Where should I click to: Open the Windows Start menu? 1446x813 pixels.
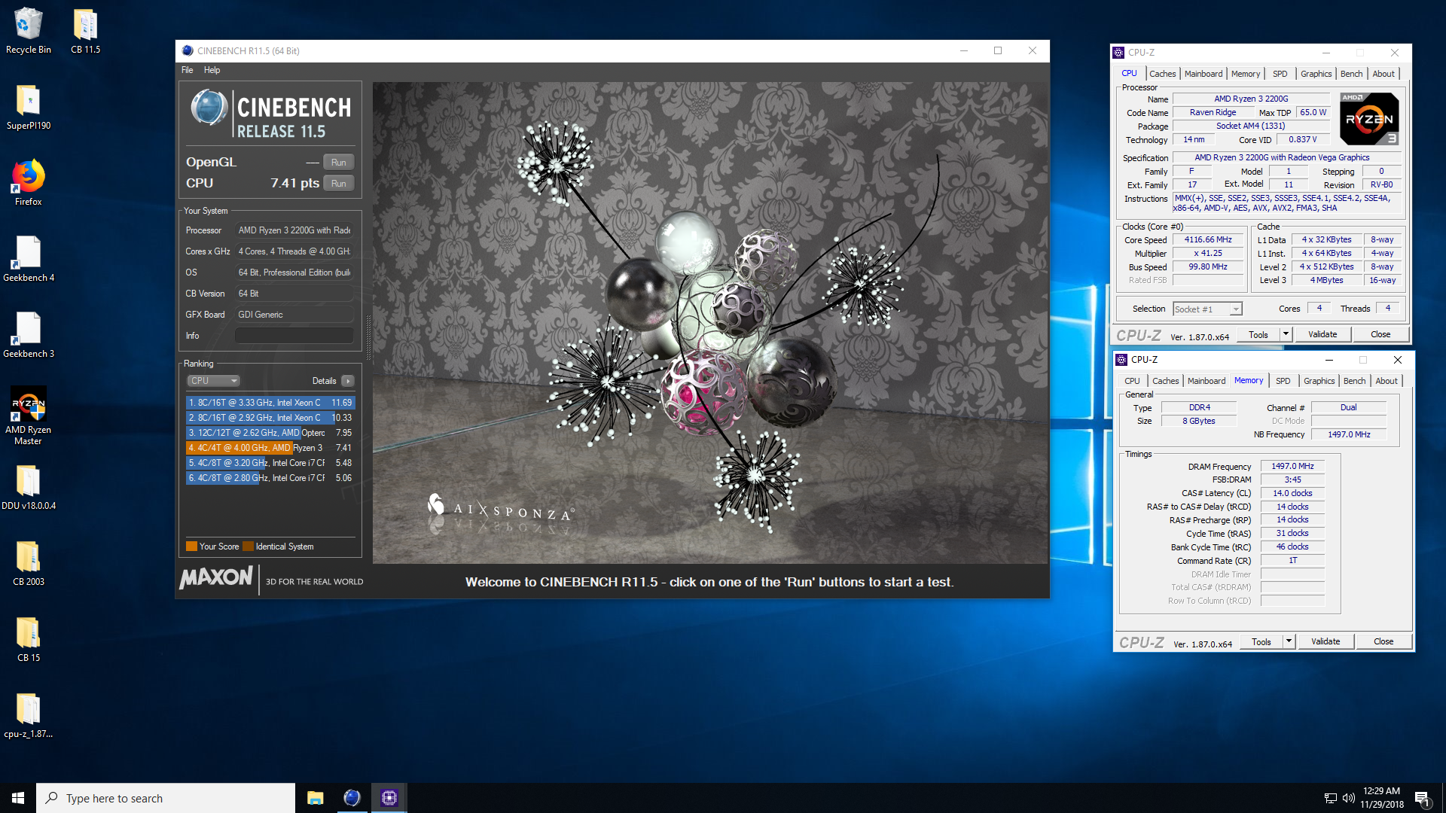pos(18,798)
